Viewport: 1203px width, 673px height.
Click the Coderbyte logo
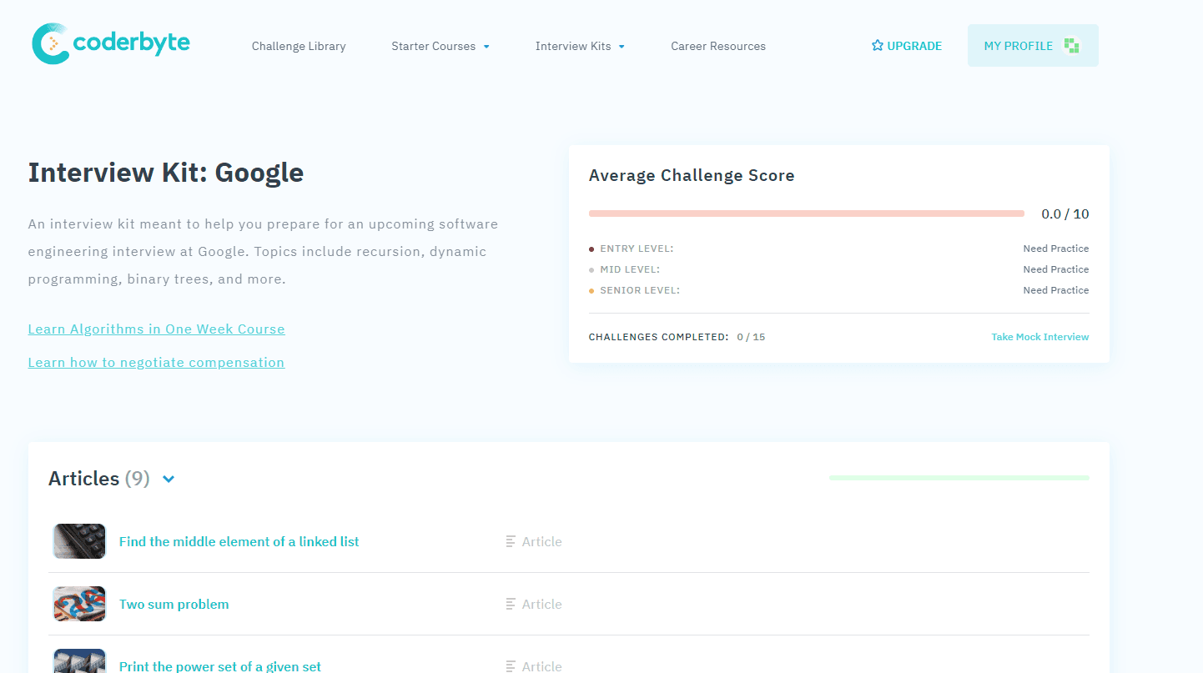tap(111, 43)
